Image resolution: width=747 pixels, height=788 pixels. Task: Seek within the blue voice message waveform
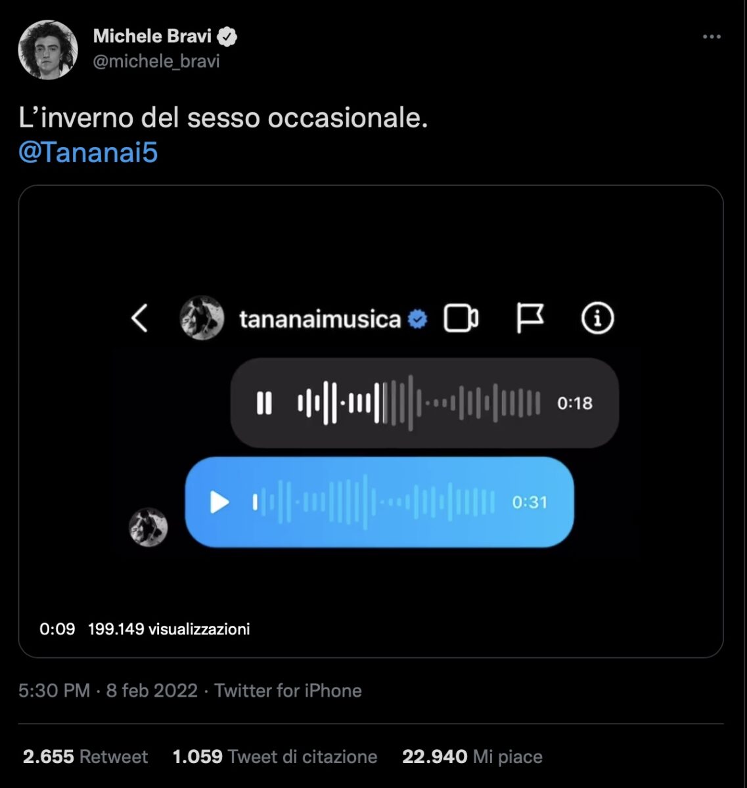[x=374, y=502]
